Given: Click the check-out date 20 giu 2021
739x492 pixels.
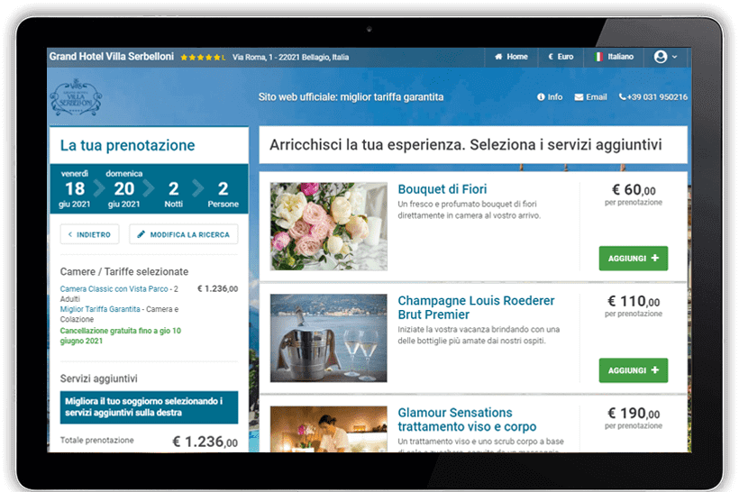Looking at the screenshot, I should [124, 189].
